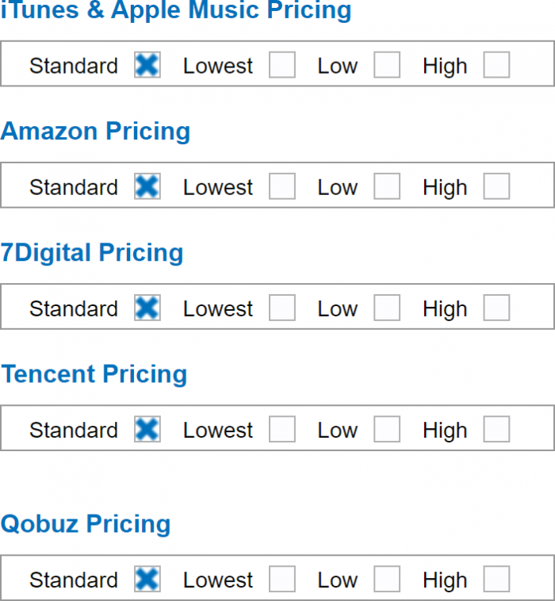Check Lowest under Amazon Pricing
Image resolution: width=555 pixels, height=601 pixels.
(282, 186)
